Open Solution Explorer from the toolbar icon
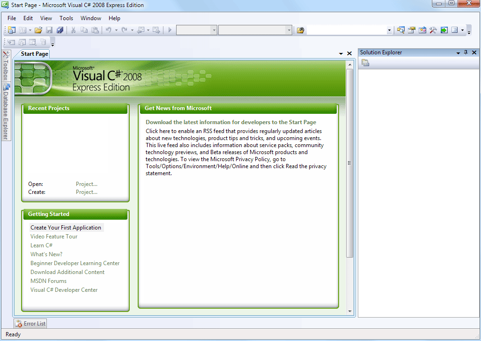This screenshot has height=341, width=481. (401, 30)
